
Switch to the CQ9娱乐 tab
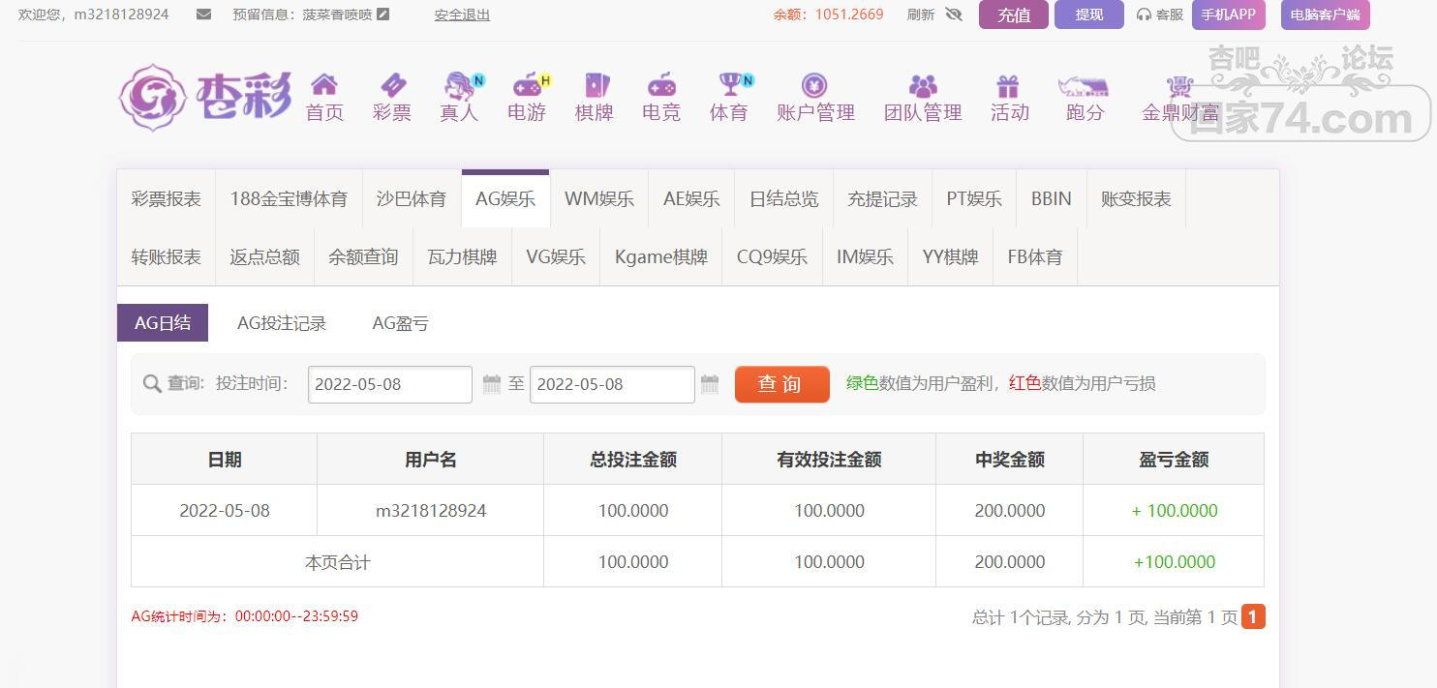click(x=772, y=256)
